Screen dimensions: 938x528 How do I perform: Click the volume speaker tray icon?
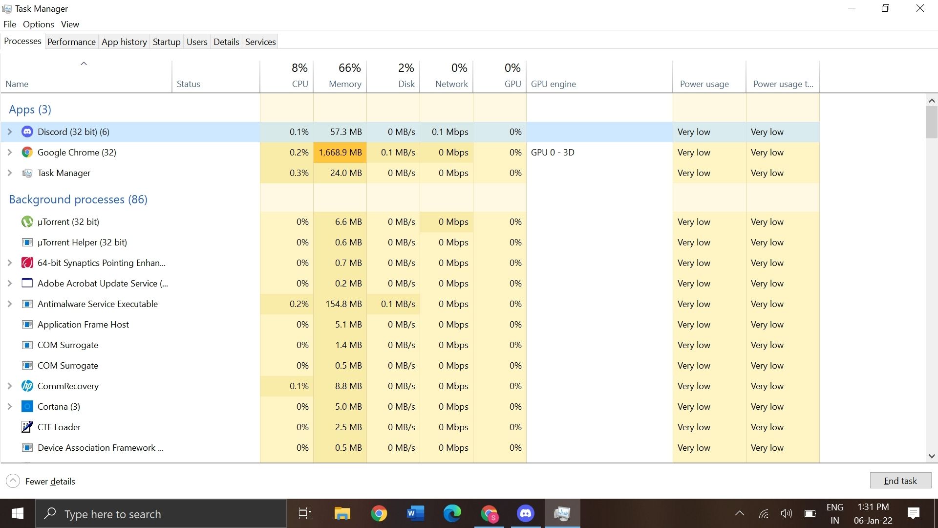click(x=786, y=513)
